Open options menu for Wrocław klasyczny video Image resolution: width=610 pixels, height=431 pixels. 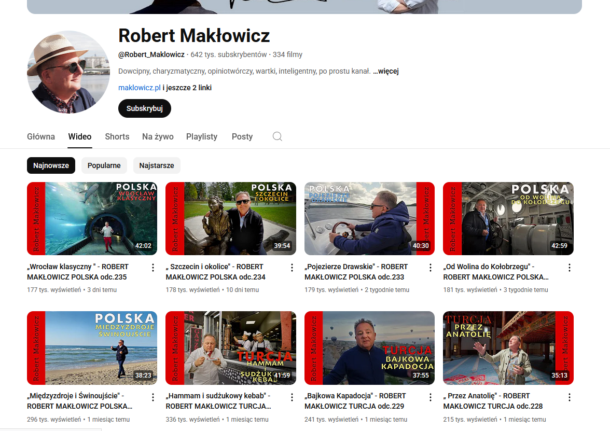click(153, 268)
